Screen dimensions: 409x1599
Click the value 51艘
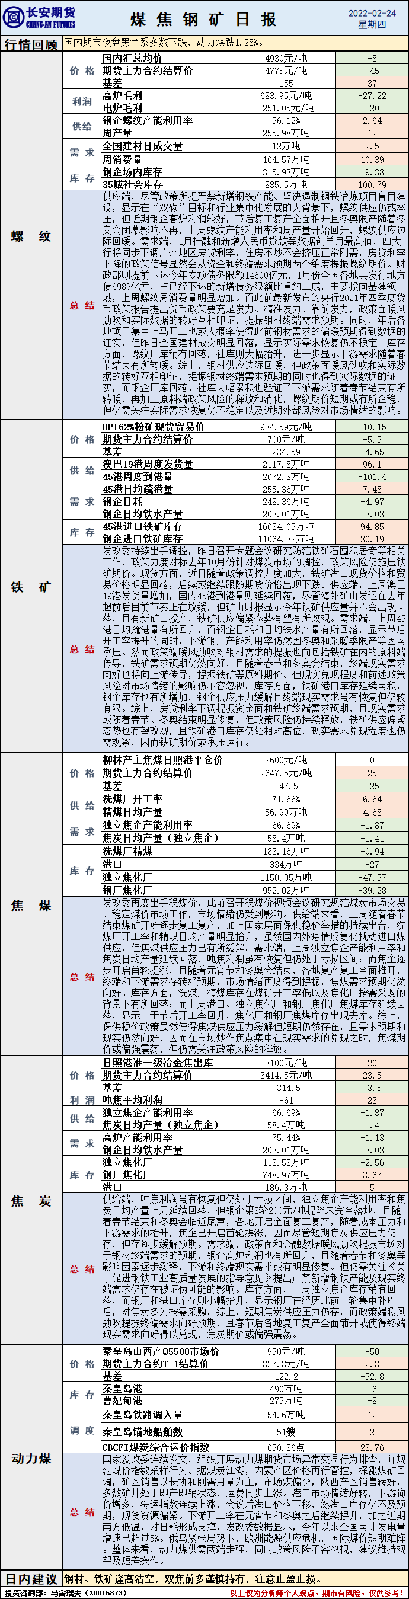pos(286,1432)
